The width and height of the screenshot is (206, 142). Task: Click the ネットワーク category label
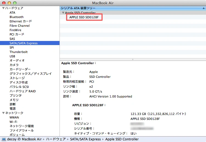14,113
